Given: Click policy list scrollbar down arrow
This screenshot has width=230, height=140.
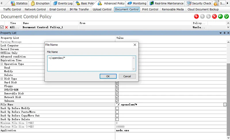Looking at the screenshot, I should 228,27.
